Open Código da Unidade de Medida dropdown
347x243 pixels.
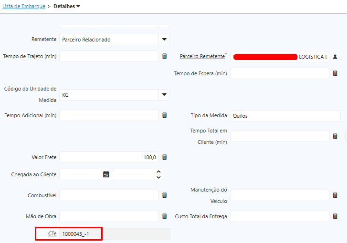click(164, 95)
